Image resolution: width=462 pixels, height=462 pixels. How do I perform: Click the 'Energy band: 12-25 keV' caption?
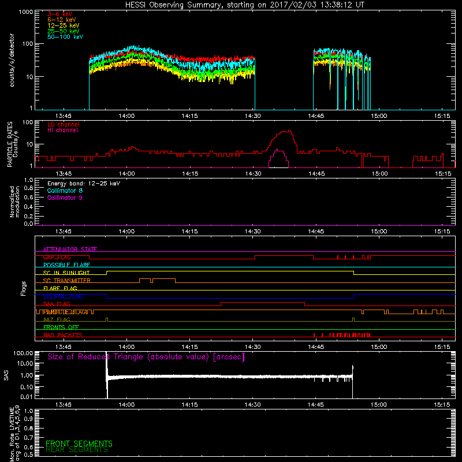[x=84, y=184]
